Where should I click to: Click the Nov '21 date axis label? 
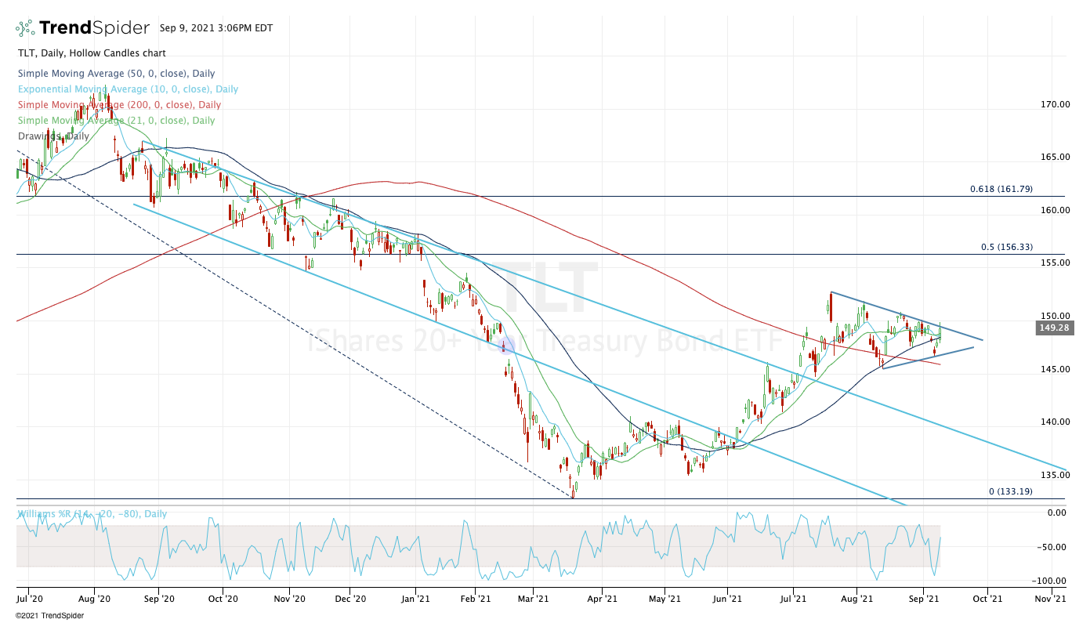coord(1049,599)
